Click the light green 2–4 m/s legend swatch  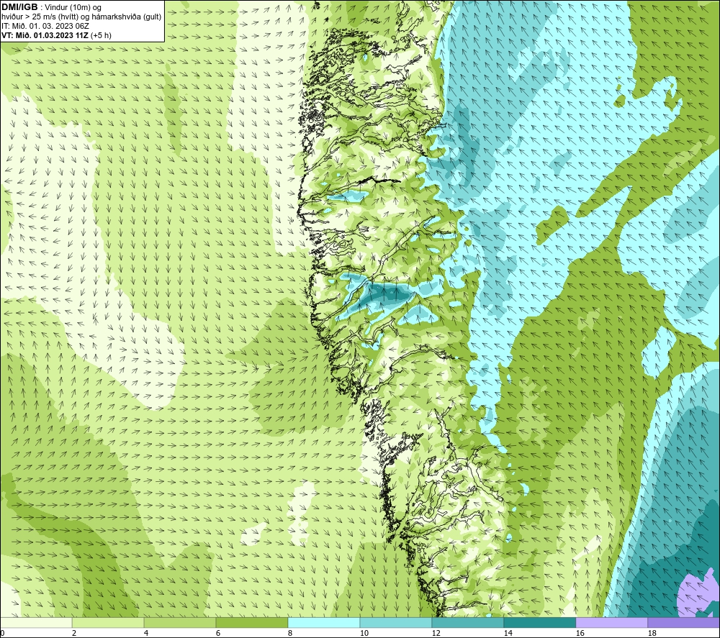tap(108, 622)
